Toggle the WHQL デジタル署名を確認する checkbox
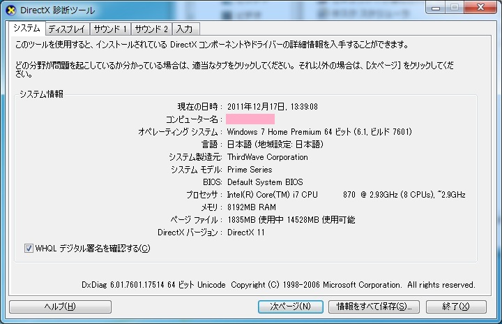 tap(29, 248)
